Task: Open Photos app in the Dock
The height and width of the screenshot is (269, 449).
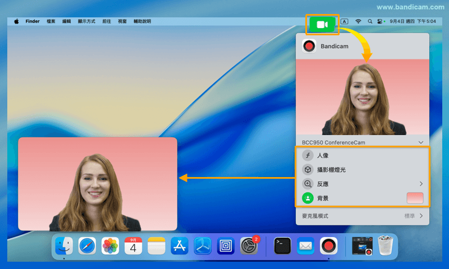Action: click(110, 246)
